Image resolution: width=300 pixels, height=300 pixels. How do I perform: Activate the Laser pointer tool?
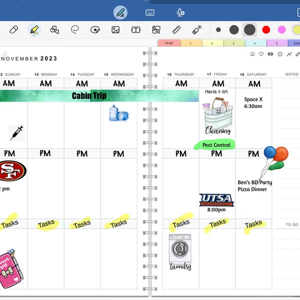click(x=196, y=30)
